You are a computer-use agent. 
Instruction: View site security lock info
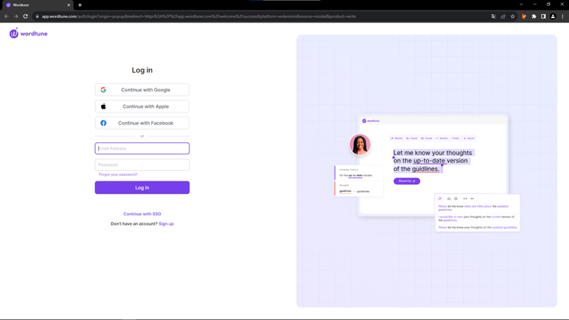point(37,16)
